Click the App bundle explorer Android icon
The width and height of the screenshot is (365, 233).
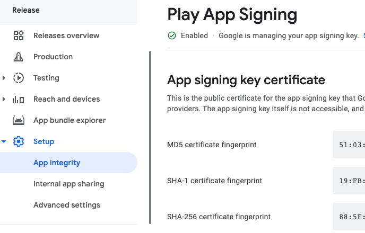click(x=19, y=120)
